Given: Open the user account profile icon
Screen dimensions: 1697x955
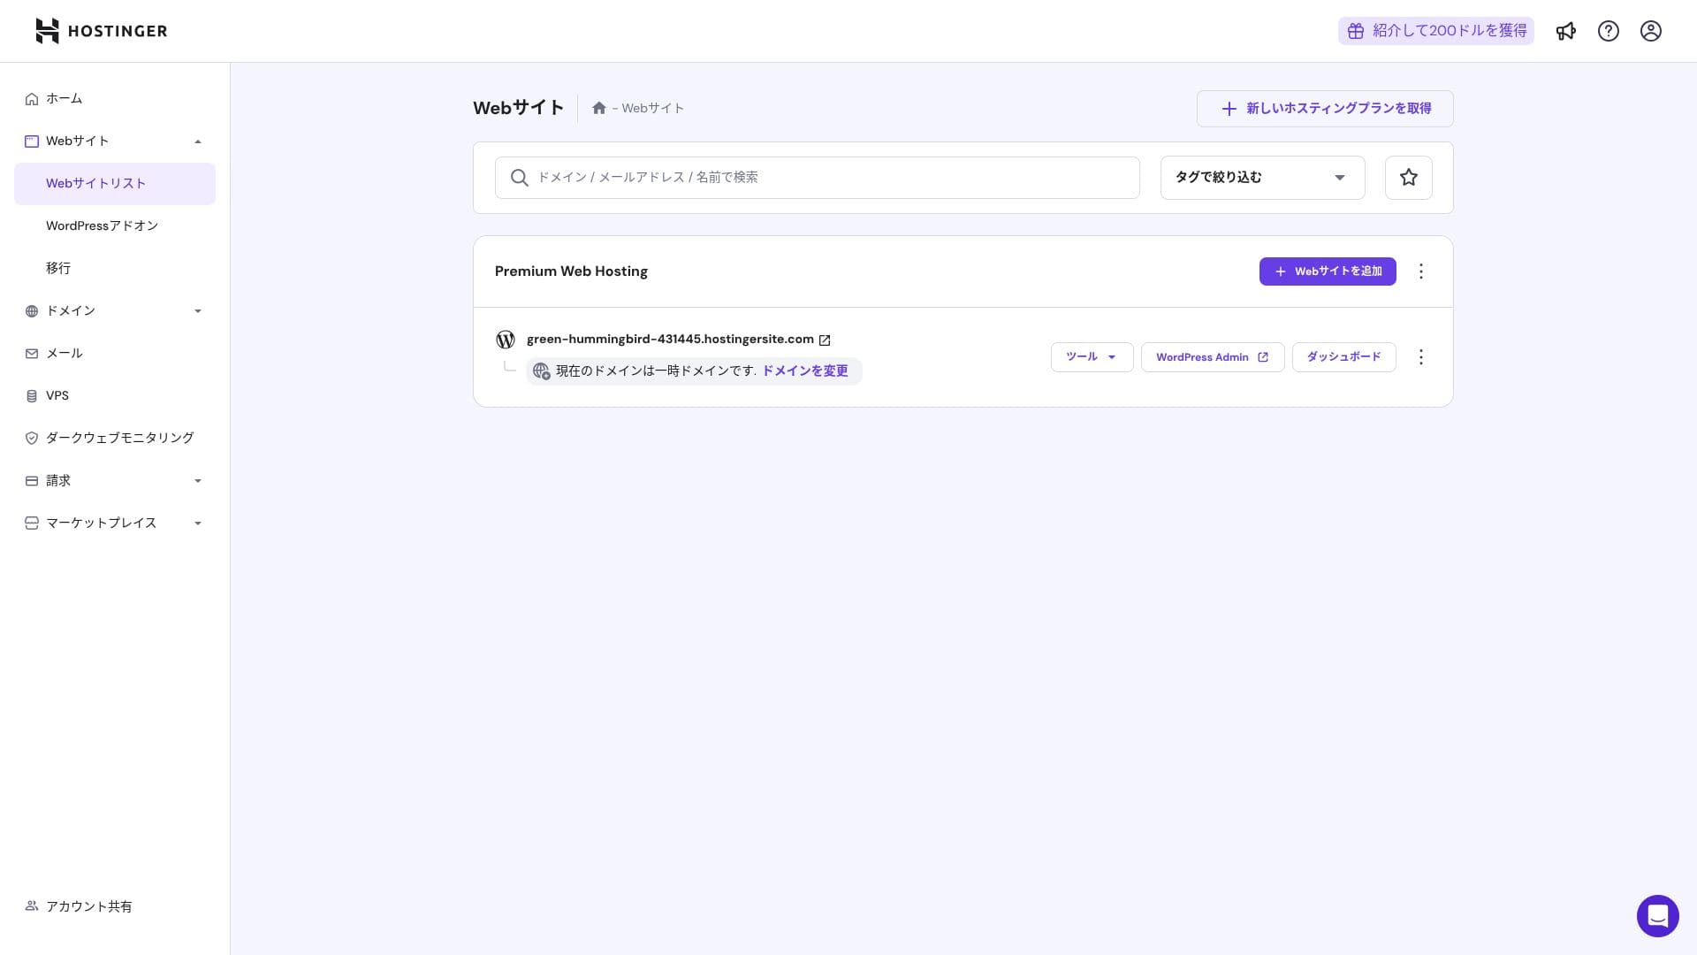Looking at the screenshot, I should click(x=1651, y=31).
